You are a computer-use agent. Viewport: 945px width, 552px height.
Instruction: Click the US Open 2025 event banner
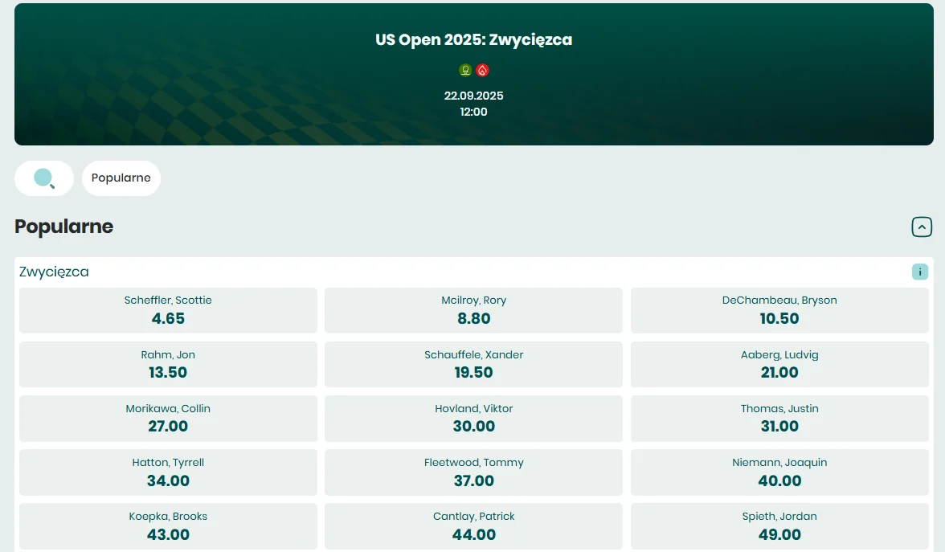pyautogui.click(x=472, y=74)
